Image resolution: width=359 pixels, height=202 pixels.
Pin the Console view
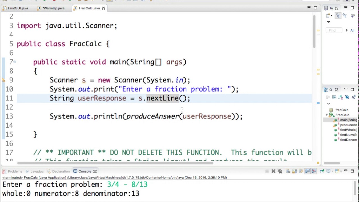322,171
